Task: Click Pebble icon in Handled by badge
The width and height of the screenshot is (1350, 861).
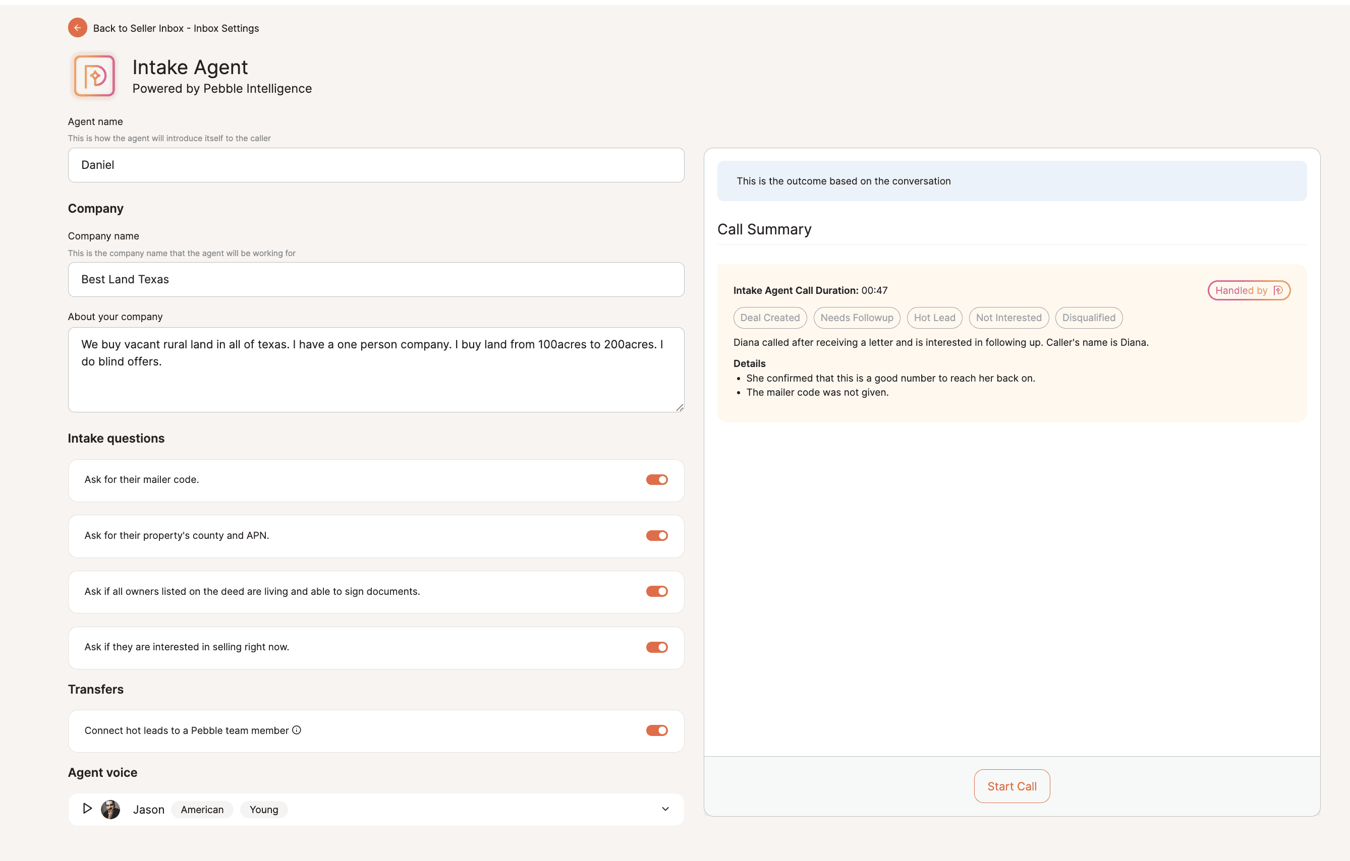Action: 1278,290
